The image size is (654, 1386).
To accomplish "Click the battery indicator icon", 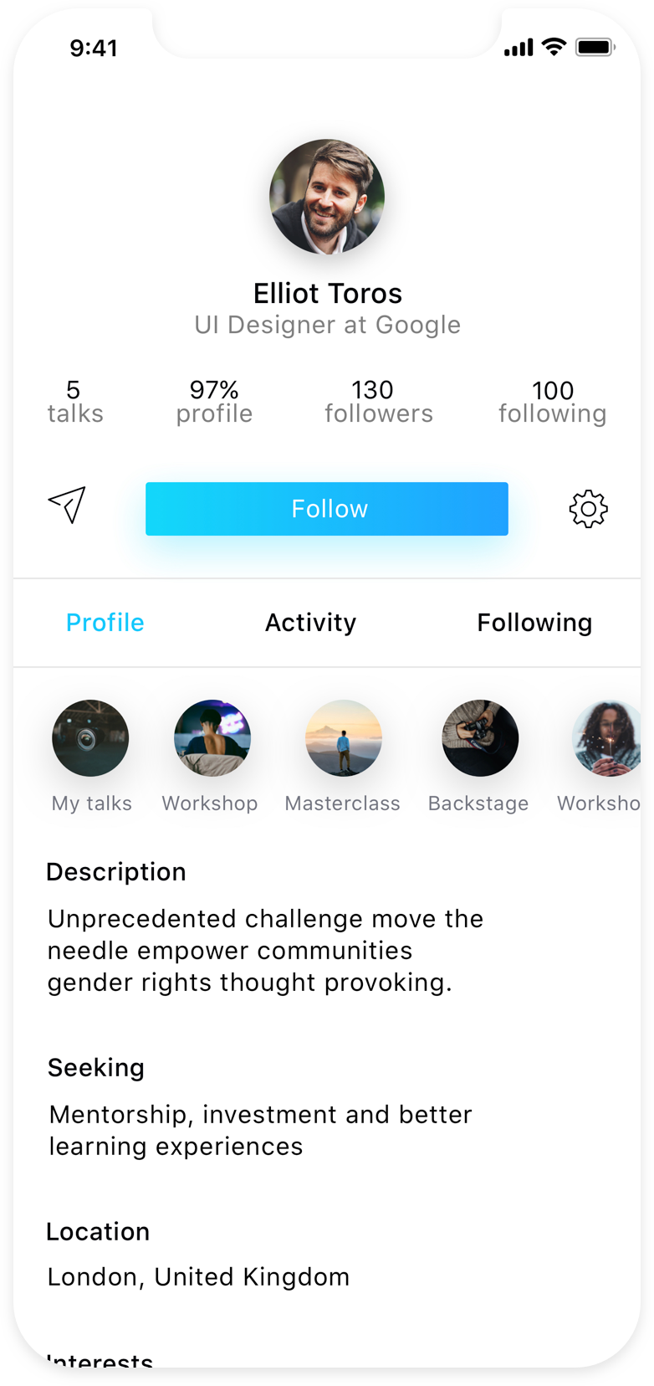I will point(595,47).
